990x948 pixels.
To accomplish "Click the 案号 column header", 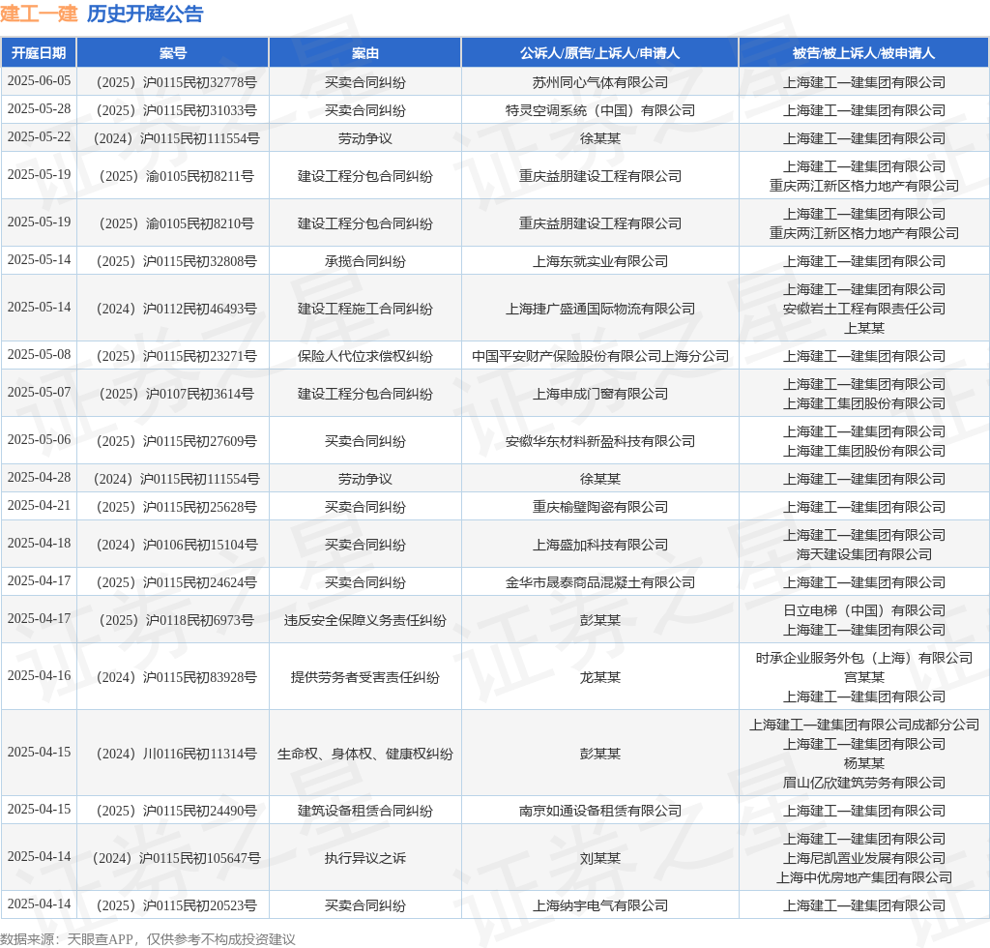I will 173,53.
